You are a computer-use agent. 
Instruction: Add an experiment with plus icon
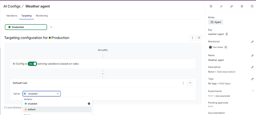253,91
